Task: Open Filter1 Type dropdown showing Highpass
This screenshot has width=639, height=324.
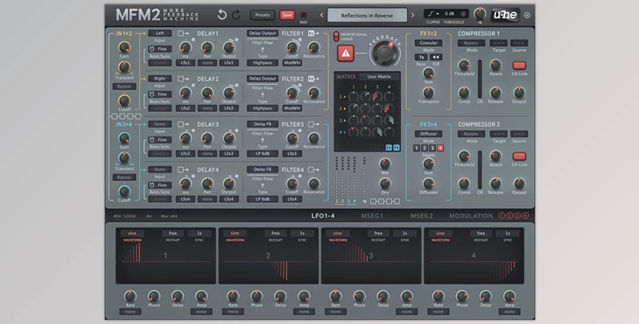Action: 263,63
